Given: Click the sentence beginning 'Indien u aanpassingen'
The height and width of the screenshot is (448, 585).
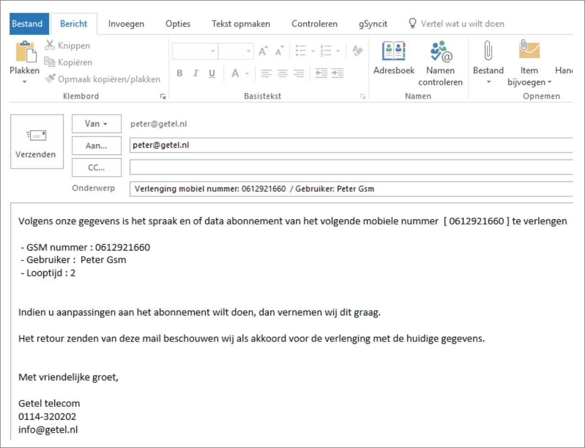Looking at the screenshot, I should click(x=200, y=313).
